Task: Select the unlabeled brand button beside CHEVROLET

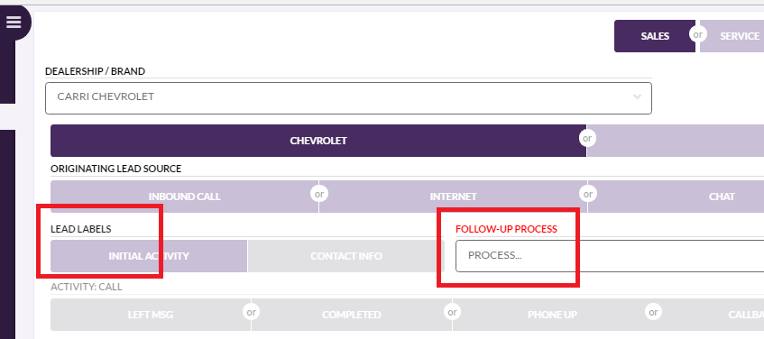Action: click(676, 141)
